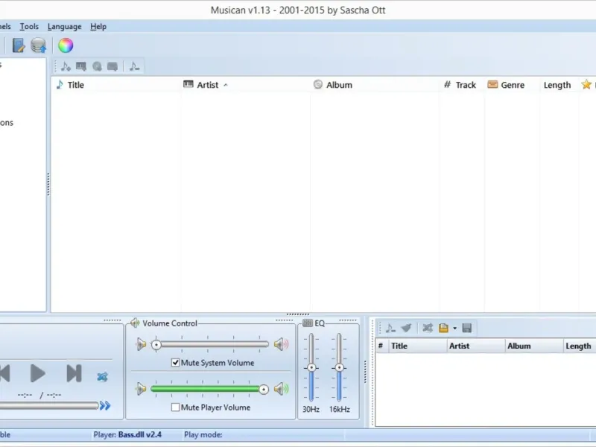Click the playlist shuffle icon
The height and width of the screenshot is (447, 596).
tap(427, 328)
